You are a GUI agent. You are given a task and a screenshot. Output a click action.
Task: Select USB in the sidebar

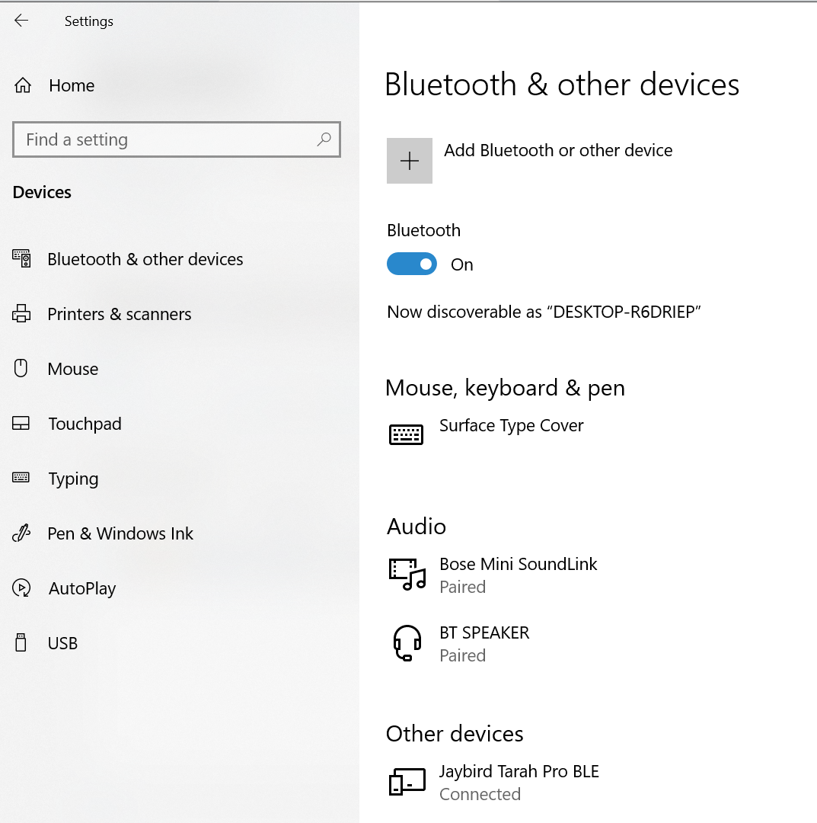tap(62, 643)
